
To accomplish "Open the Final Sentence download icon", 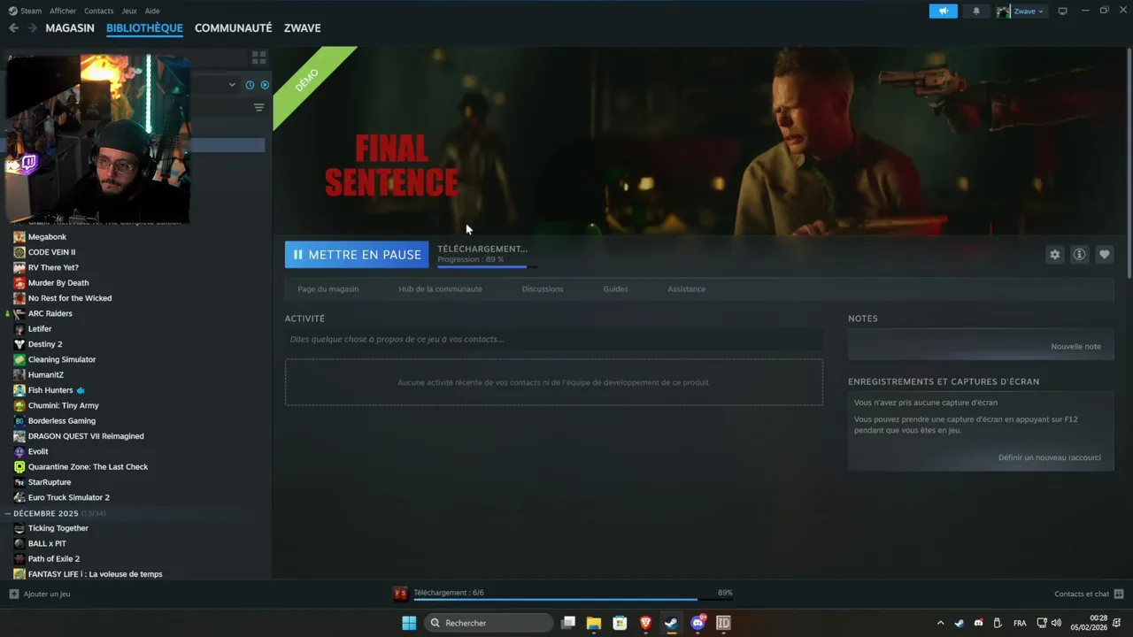I will [x=400, y=594].
